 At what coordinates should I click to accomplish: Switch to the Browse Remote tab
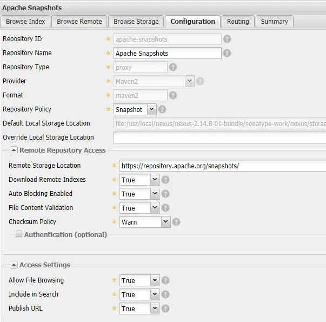click(79, 22)
